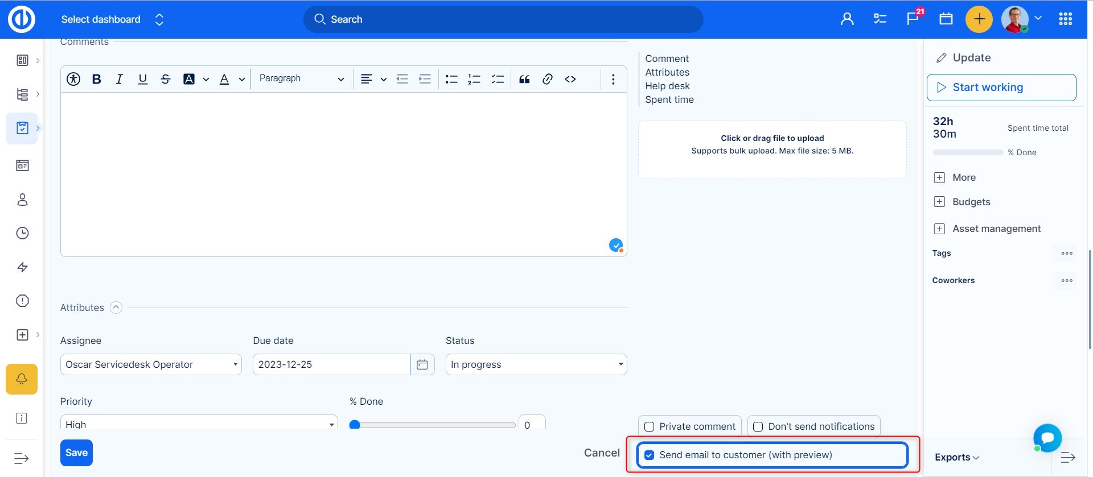Insert a block quote in comment
1093x477 pixels.
coord(524,79)
